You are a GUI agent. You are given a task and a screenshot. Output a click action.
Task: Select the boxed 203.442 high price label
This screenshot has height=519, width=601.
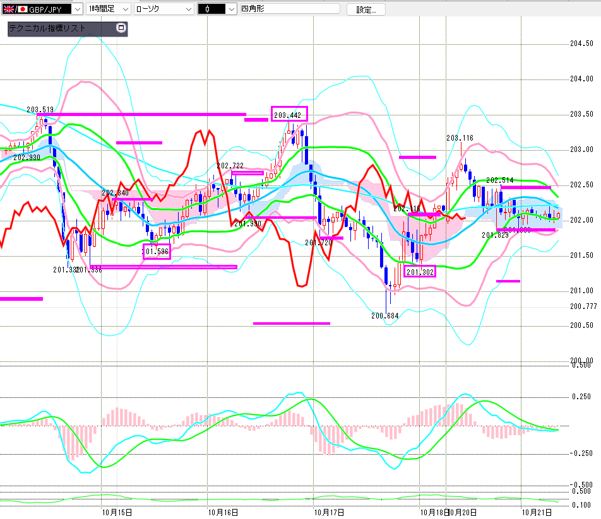[289, 114]
